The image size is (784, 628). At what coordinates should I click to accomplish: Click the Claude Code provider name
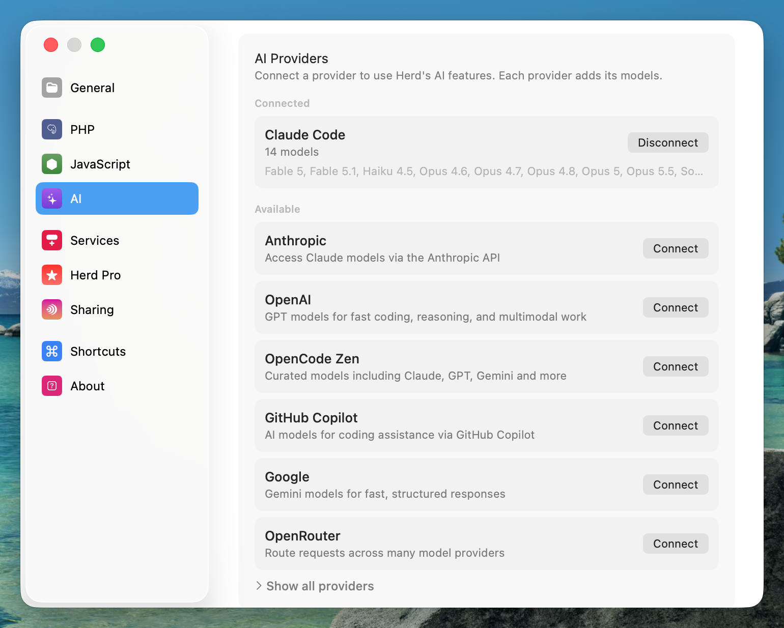coord(305,135)
